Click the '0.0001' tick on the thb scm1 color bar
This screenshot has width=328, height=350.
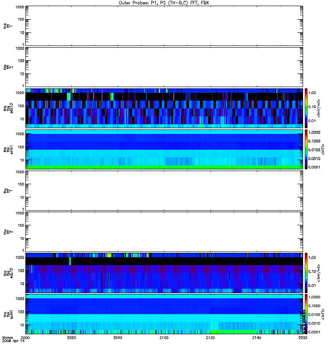314,167
